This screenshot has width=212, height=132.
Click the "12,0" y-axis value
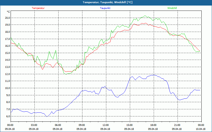point(7,74)
